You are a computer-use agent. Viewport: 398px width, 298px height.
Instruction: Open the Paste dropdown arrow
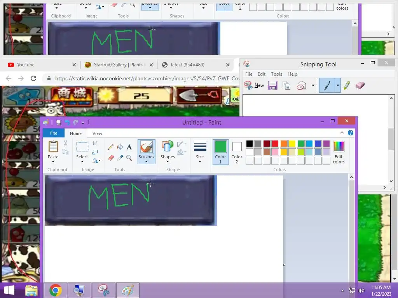click(x=53, y=162)
